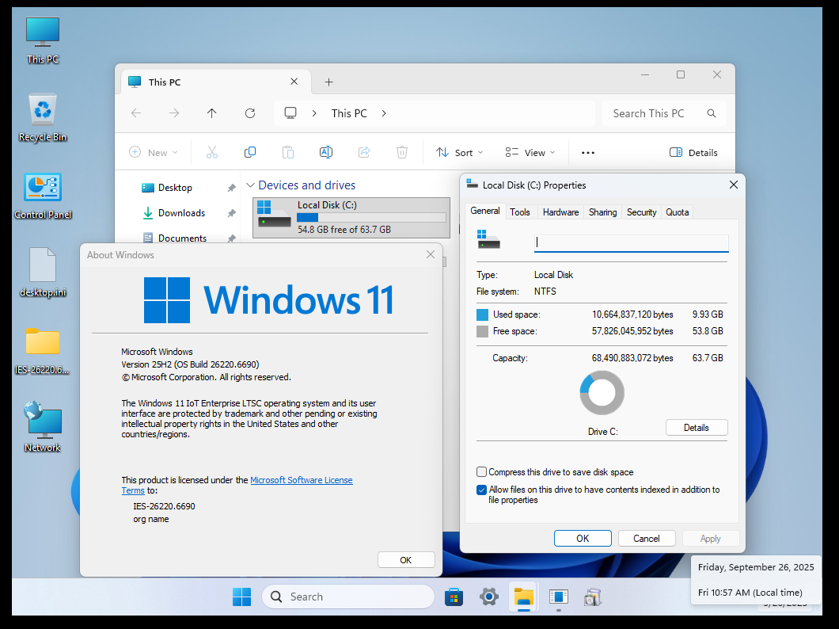
Task: Switch to the Security tab
Action: pyautogui.click(x=641, y=212)
